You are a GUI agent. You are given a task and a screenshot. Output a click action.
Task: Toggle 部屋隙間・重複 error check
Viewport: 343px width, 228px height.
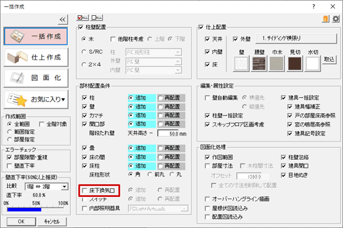9,157
